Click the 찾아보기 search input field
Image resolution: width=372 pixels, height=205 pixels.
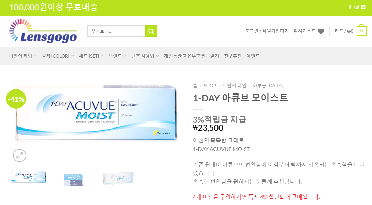coord(116,31)
